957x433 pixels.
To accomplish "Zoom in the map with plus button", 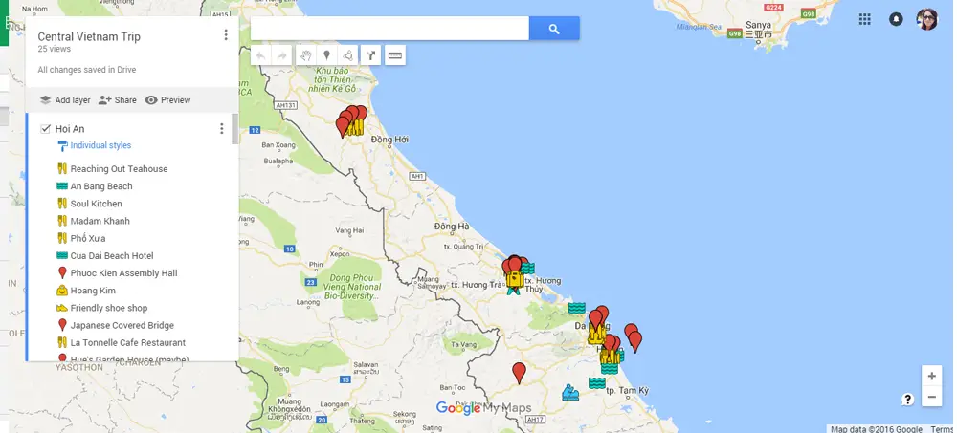I will 931,377.
